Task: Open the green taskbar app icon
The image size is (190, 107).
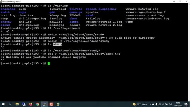Action: click(x=58, y=104)
